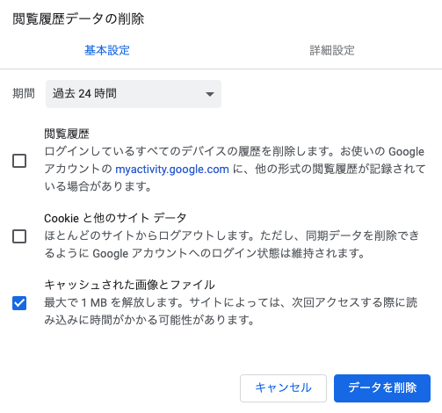Open the myactivity.google.com link
The image size is (442, 413).
point(172,170)
